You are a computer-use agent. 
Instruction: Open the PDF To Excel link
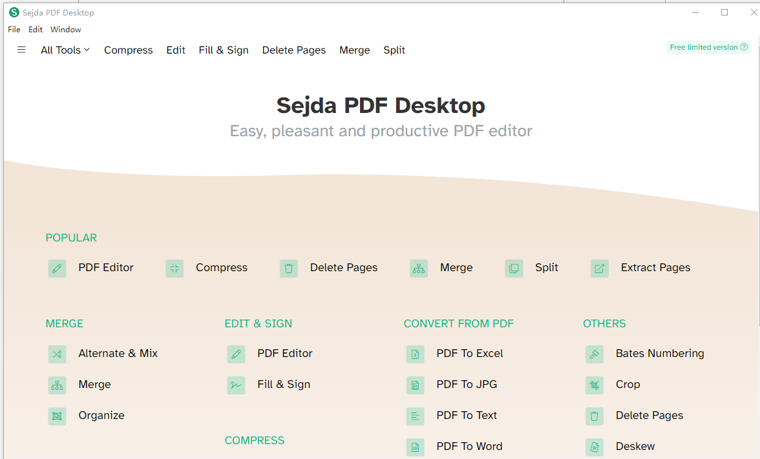[x=470, y=354]
